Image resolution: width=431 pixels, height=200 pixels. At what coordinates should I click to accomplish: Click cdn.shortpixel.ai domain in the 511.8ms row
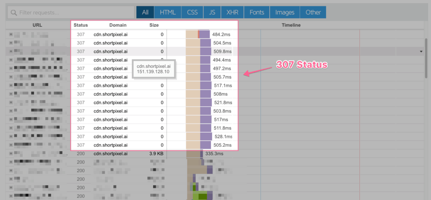111,128
